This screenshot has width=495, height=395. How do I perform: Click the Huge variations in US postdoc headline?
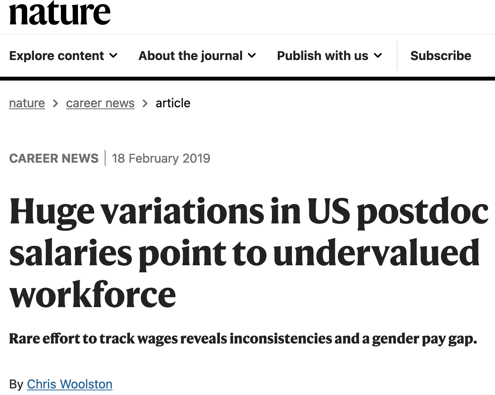pyautogui.click(x=248, y=212)
